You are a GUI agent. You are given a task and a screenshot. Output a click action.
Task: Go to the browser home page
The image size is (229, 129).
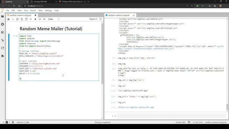(x=19, y=6)
